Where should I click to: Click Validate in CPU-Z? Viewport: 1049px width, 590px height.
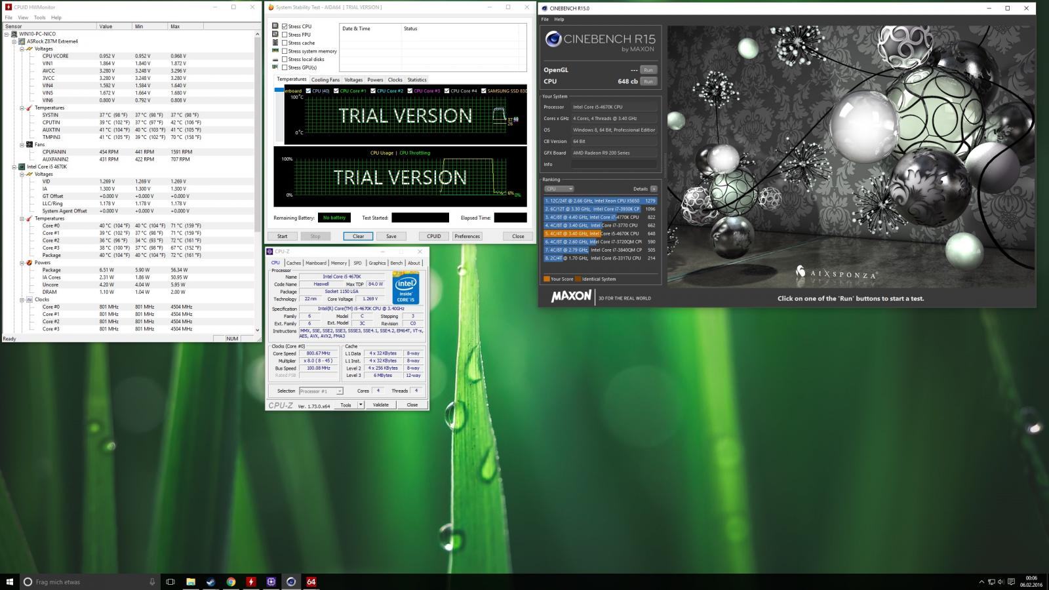[x=380, y=405]
